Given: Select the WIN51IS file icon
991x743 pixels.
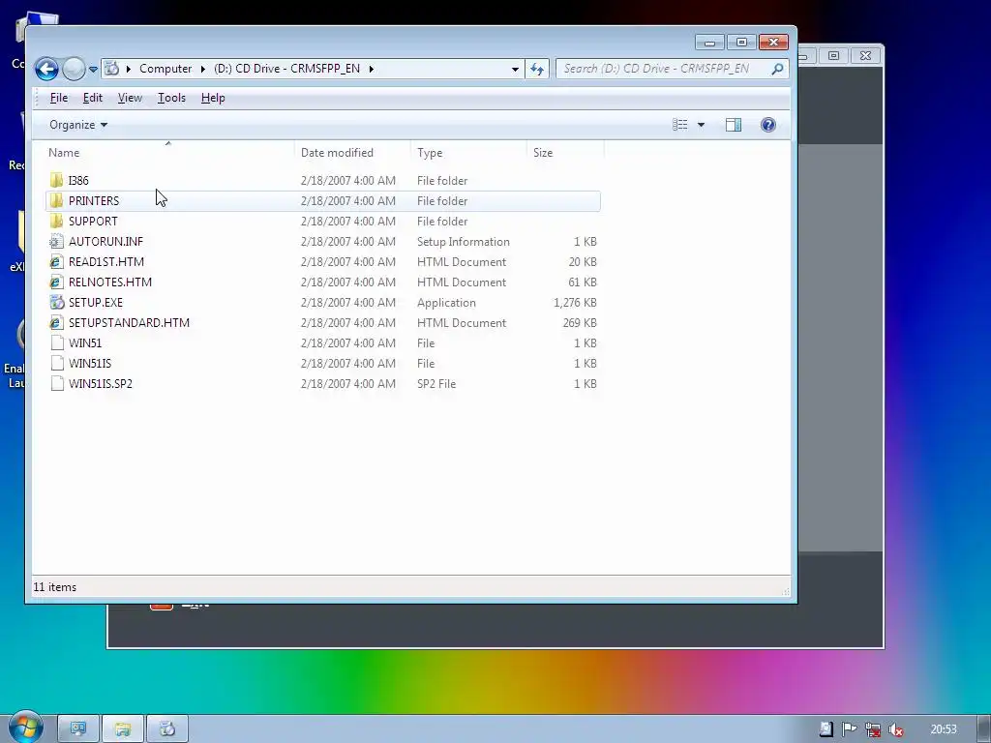Looking at the screenshot, I should click(x=57, y=364).
